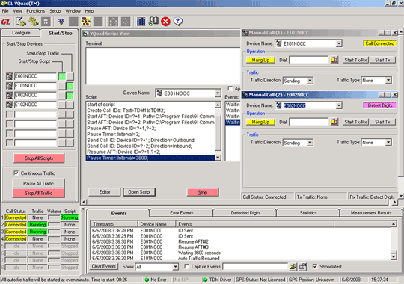Open the Window menu
The width and height of the screenshot is (404, 284).
(x=73, y=11)
